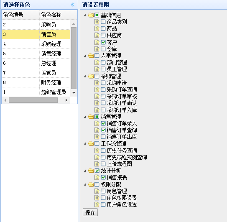This screenshot has height=222, width=227.
Task: Check the 用户角色设置 checkbox
Action: click(103, 204)
